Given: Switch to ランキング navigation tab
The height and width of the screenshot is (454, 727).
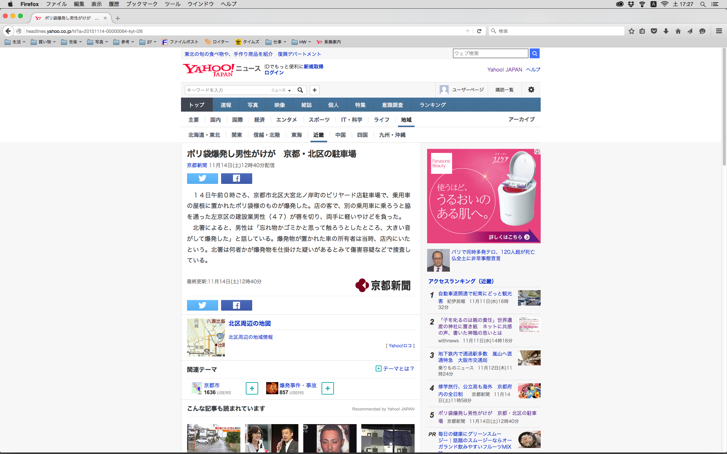Looking at the screenshot, I should point(432,105).
